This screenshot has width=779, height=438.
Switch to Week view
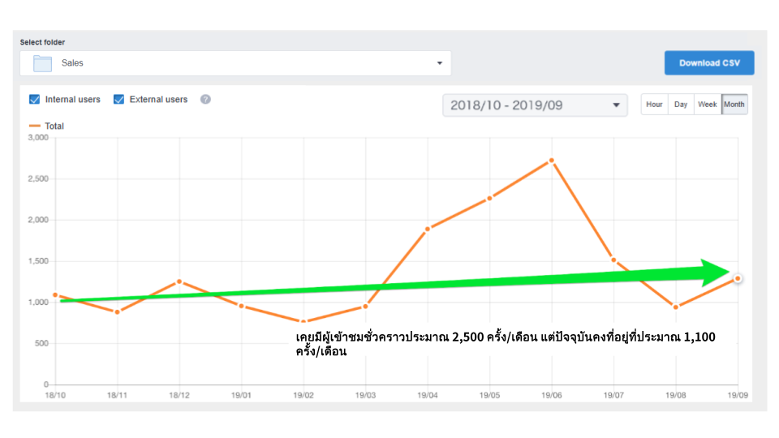click(708, 105)
